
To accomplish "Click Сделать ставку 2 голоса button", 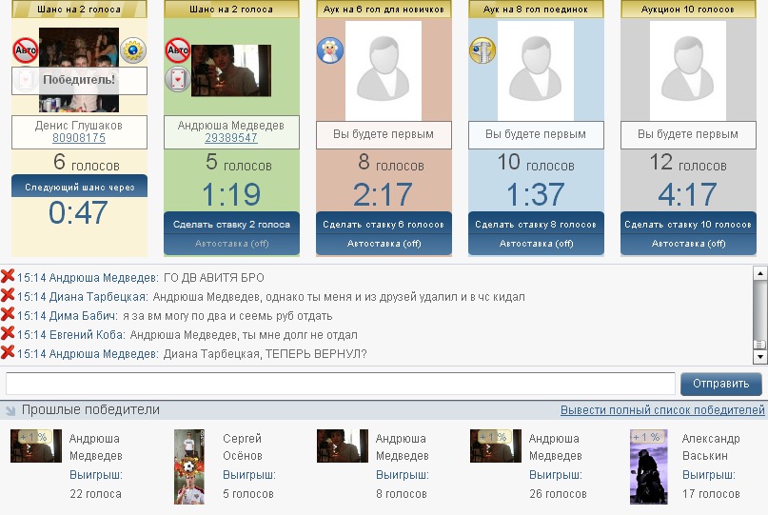I will 231,224.
